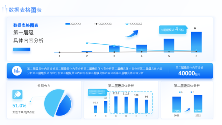Click the tallest bar labeled 6

(x=196, y=42)
